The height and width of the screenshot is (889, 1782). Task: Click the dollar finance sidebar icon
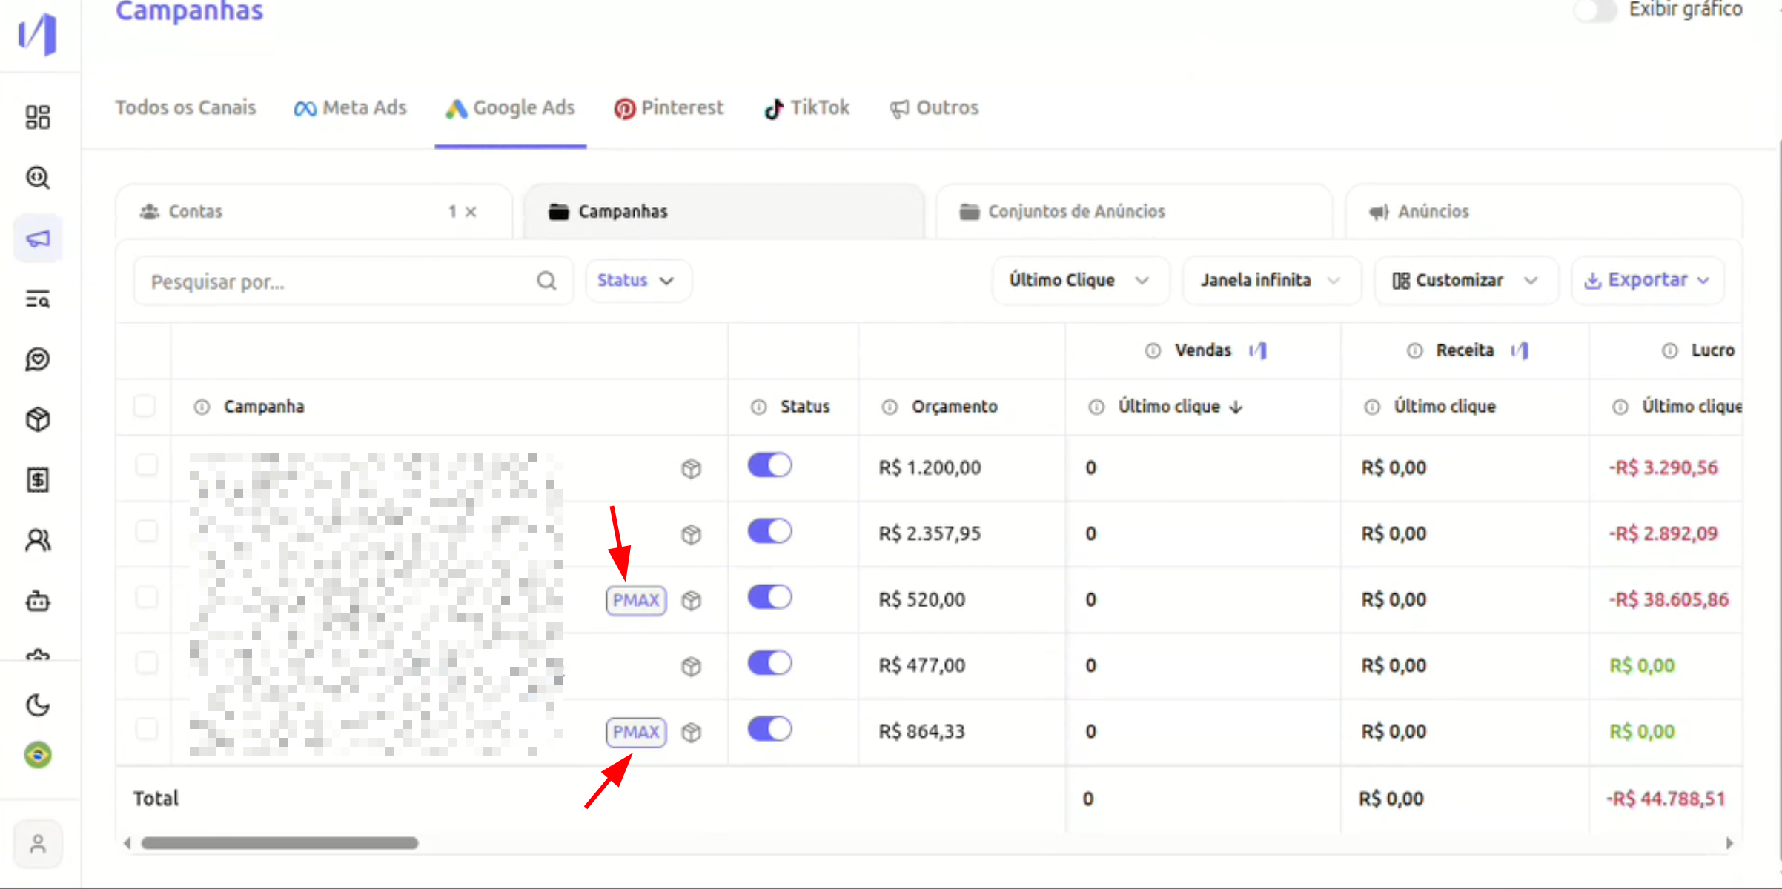pos(38,480)
